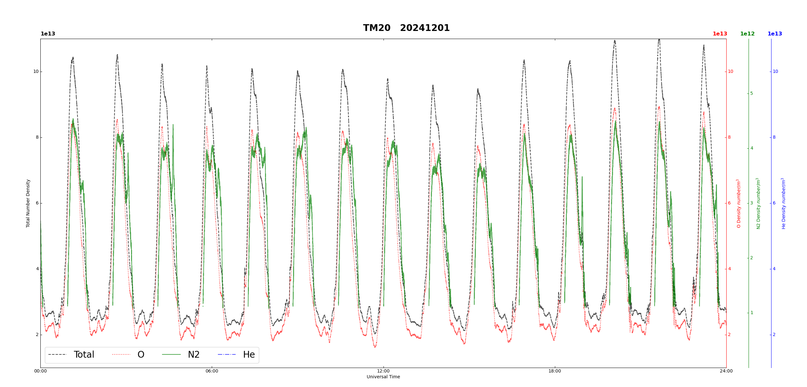Click the Total dashed line legend sample
The image size is (807, 387).
point(57,354)
